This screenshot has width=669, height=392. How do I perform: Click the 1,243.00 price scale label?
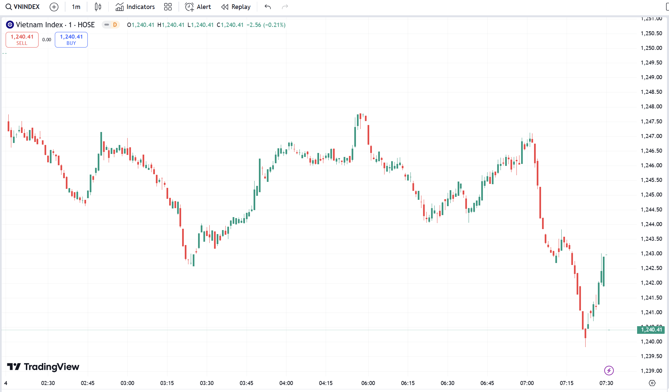(651, 253)
